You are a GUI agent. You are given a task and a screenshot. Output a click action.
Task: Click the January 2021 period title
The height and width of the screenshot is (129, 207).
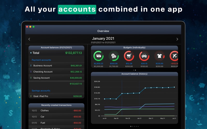[103, 38]
